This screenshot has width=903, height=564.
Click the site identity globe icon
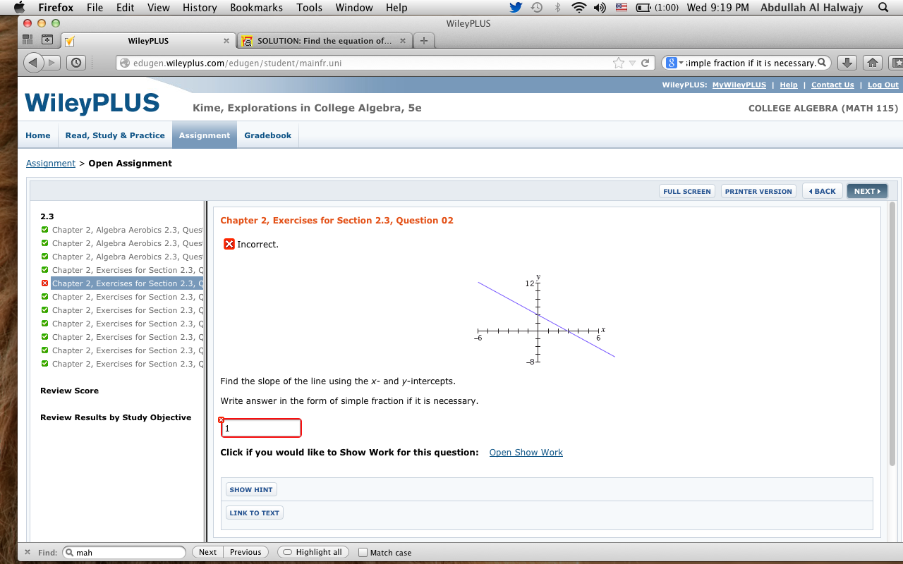point(125,63)
